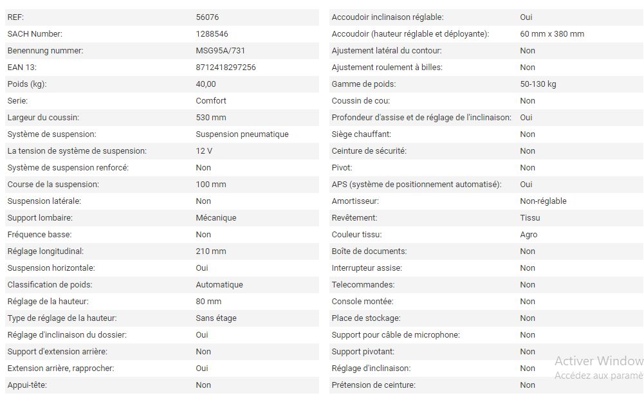
Task: Click the Amortisseur value Non-réglable
Action: (x=543, y=201)
